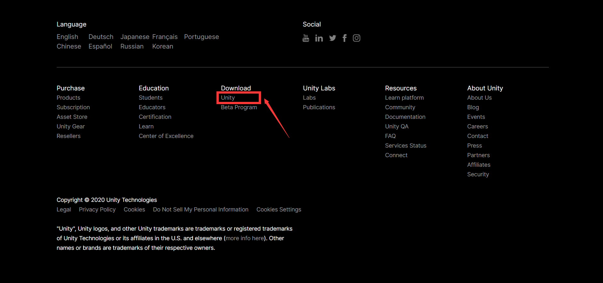
Task: Open the Twitter bird icon
Action: [x=333, y=38]
